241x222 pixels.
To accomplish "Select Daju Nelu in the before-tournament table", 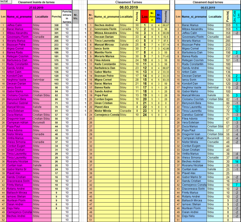I will tap(19, 208).
